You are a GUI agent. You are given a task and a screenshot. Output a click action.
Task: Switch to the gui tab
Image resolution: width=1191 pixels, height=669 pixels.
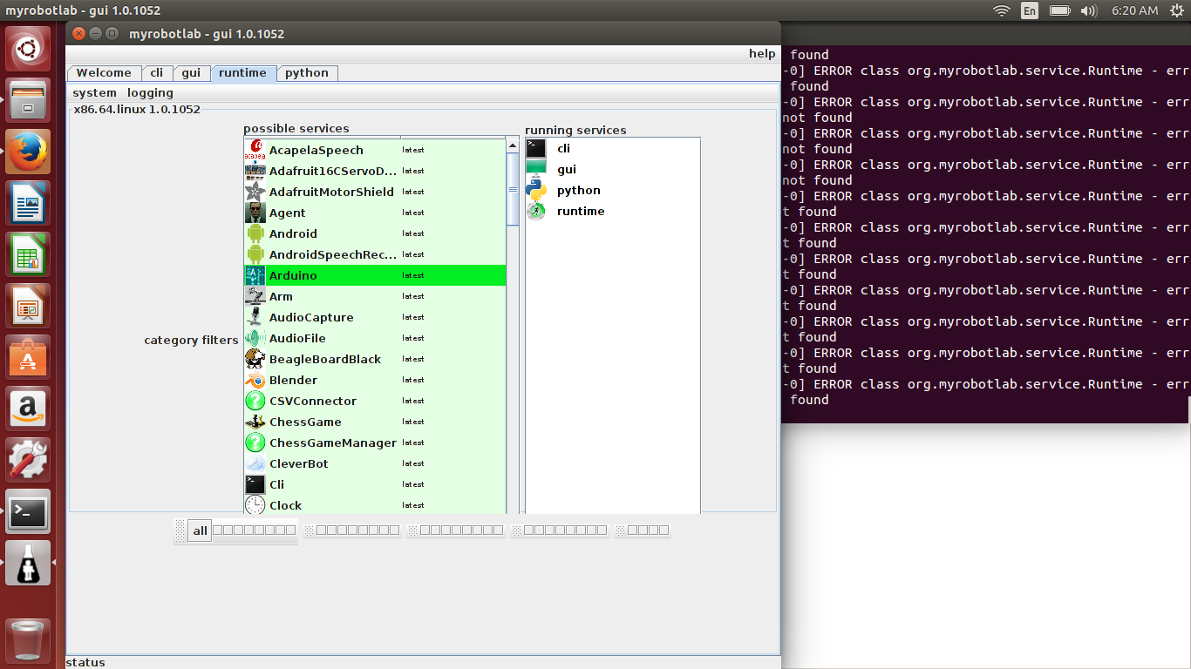tap(191, 73)
